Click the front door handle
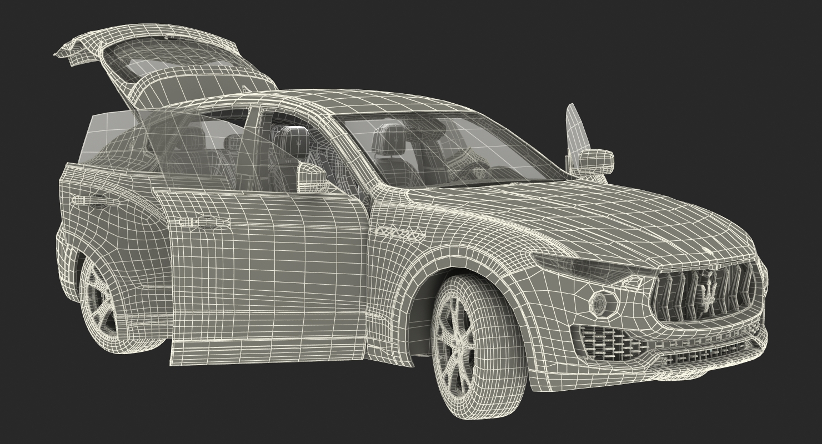This screenshot has height=444, width=822. click(204, 224)
